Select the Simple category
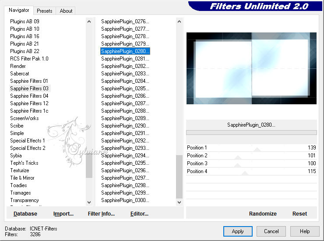The width and height of the screenshot is (324, 241). pyautogui.click(x=17, y=133)
